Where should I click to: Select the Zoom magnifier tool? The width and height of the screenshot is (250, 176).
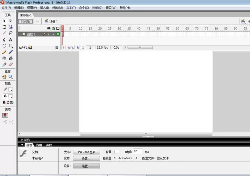pyautogui.click(x=11, y=77)
